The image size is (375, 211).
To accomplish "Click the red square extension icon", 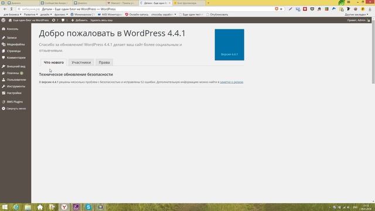I will [x=305, y=9].
